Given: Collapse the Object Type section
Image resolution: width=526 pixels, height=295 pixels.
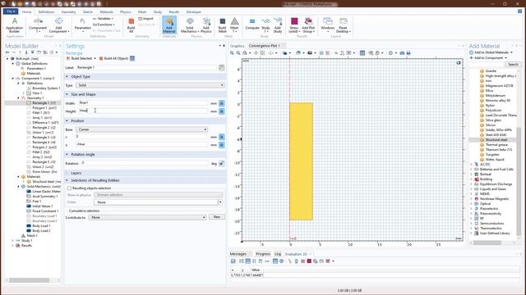Looking at the screenshot, I should (x=67, y=76).
